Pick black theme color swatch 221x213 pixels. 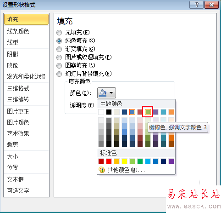pos(109,112)
